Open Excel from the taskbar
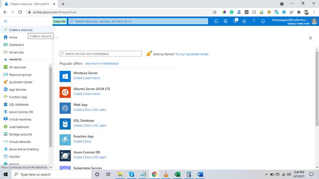 pyautogui.click(x=177, y=174)
